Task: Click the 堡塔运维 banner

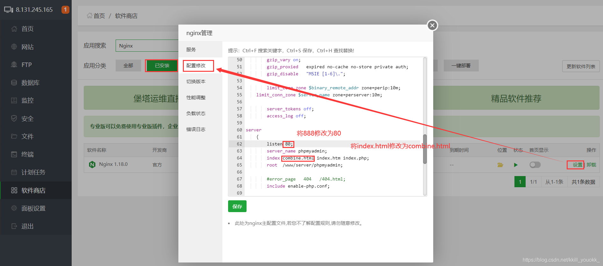Action: click(131, 99)
